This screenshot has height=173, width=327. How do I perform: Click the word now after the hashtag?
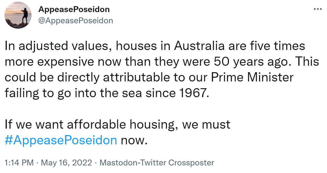coord(134,140)
